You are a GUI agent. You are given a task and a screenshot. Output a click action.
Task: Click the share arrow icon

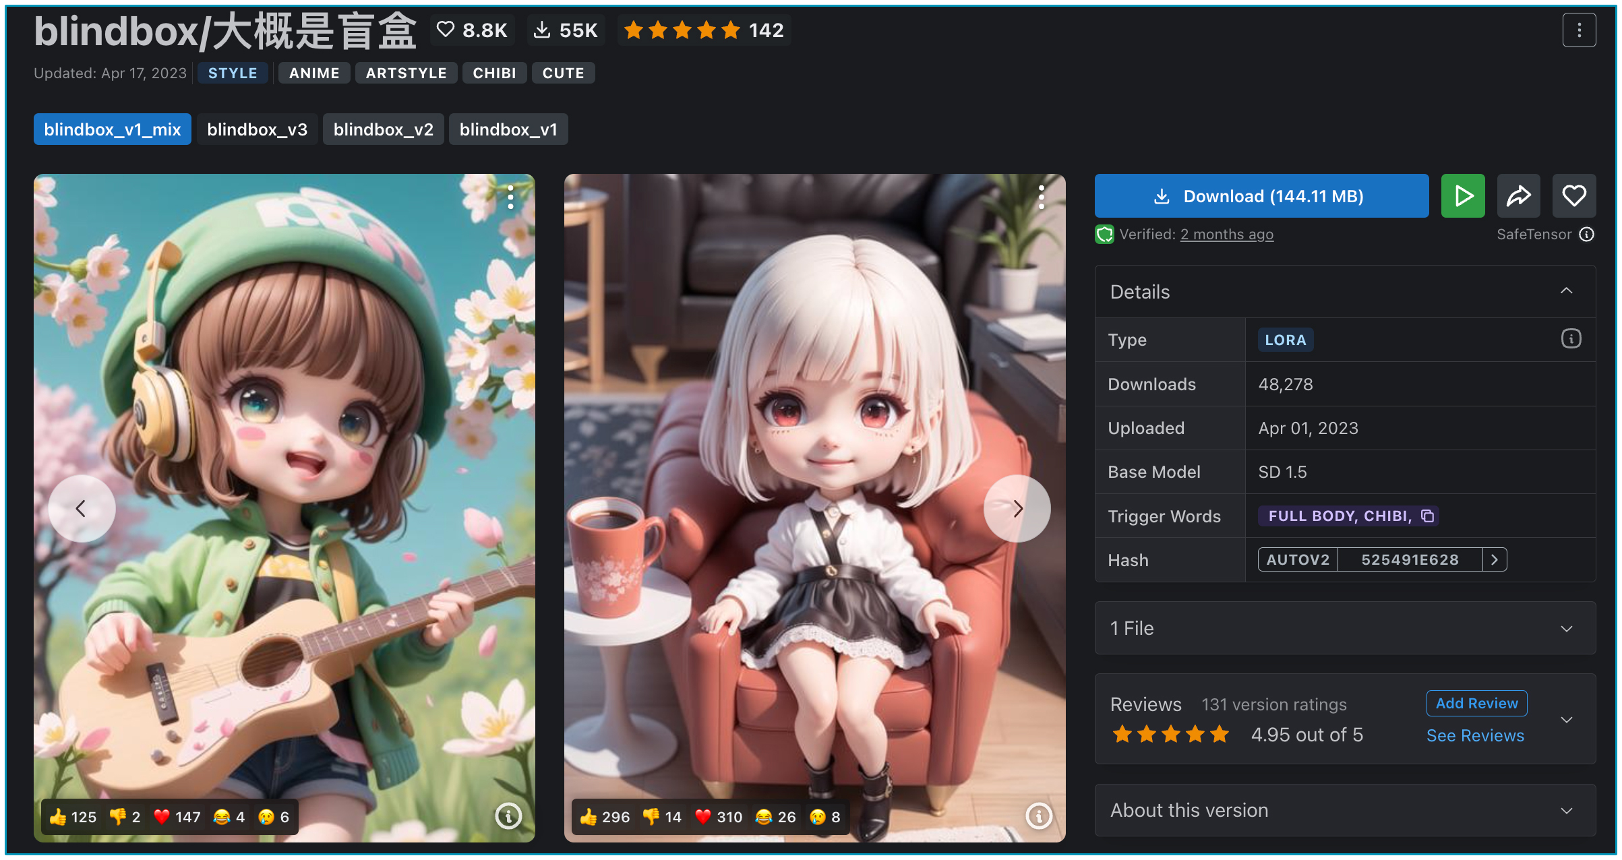tap(1518, 196)
